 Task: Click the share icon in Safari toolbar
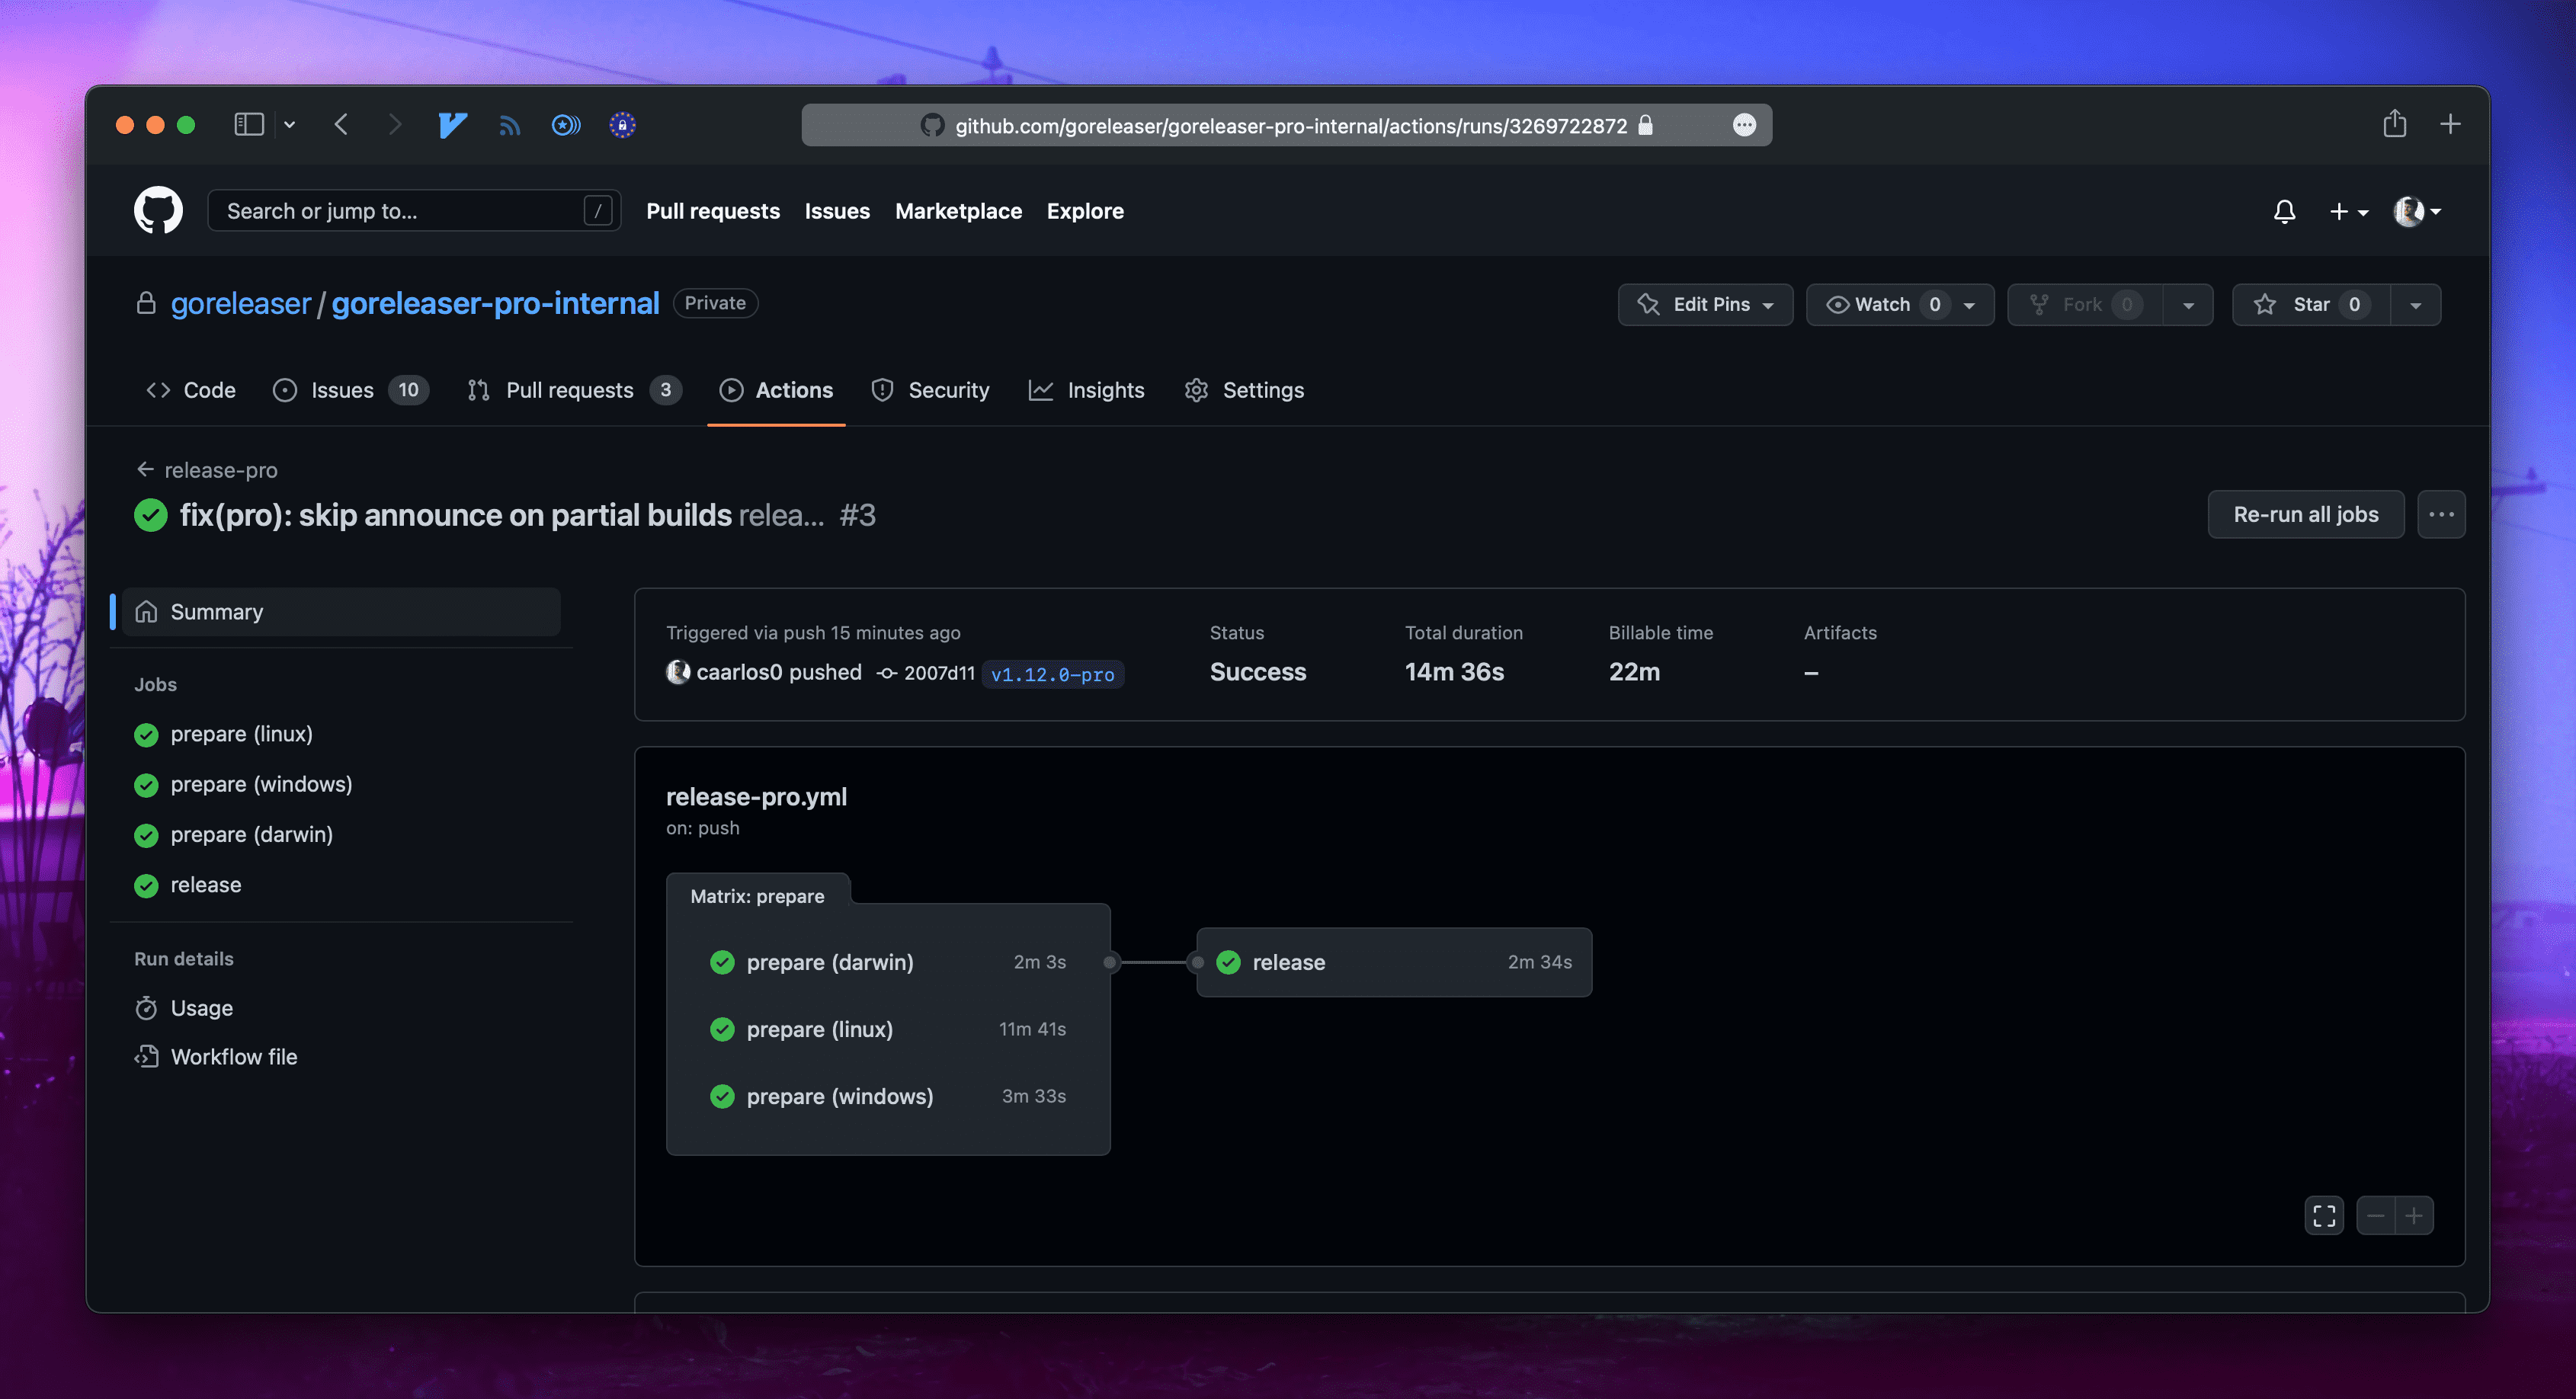(2396, 123)
